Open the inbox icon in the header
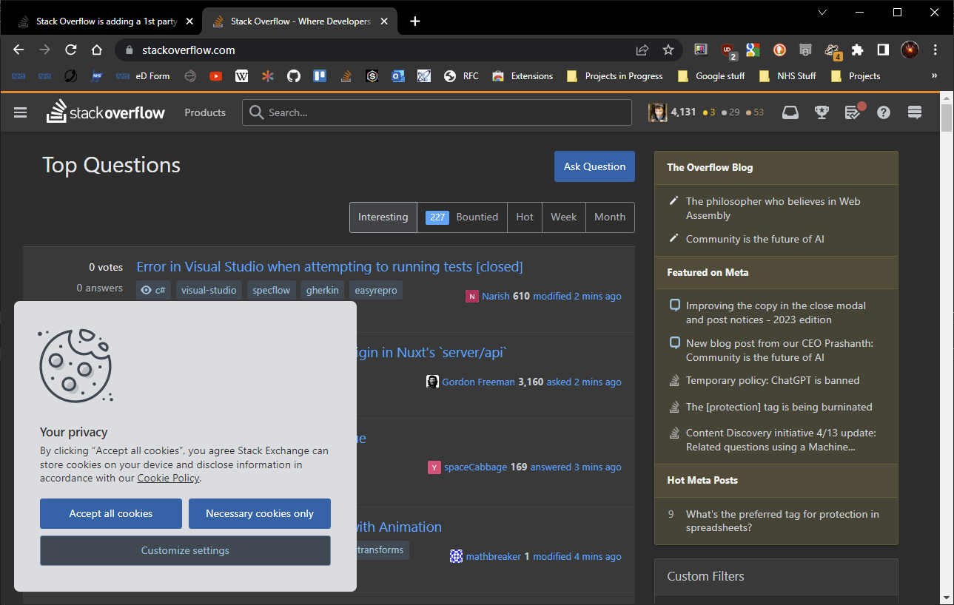This screenshot has height=605, width=954. tap(790, 112)
